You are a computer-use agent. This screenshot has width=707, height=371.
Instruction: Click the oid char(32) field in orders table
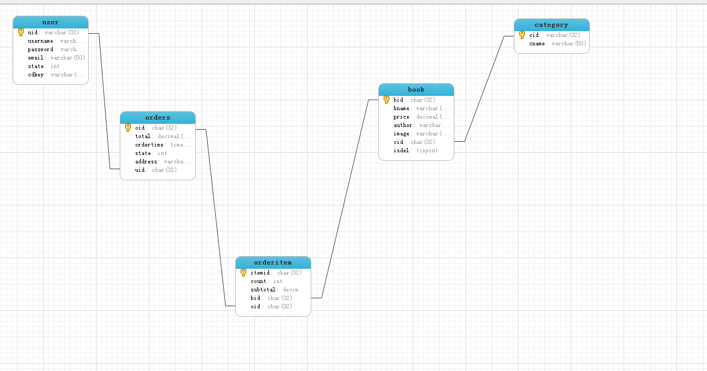point(156,128)
